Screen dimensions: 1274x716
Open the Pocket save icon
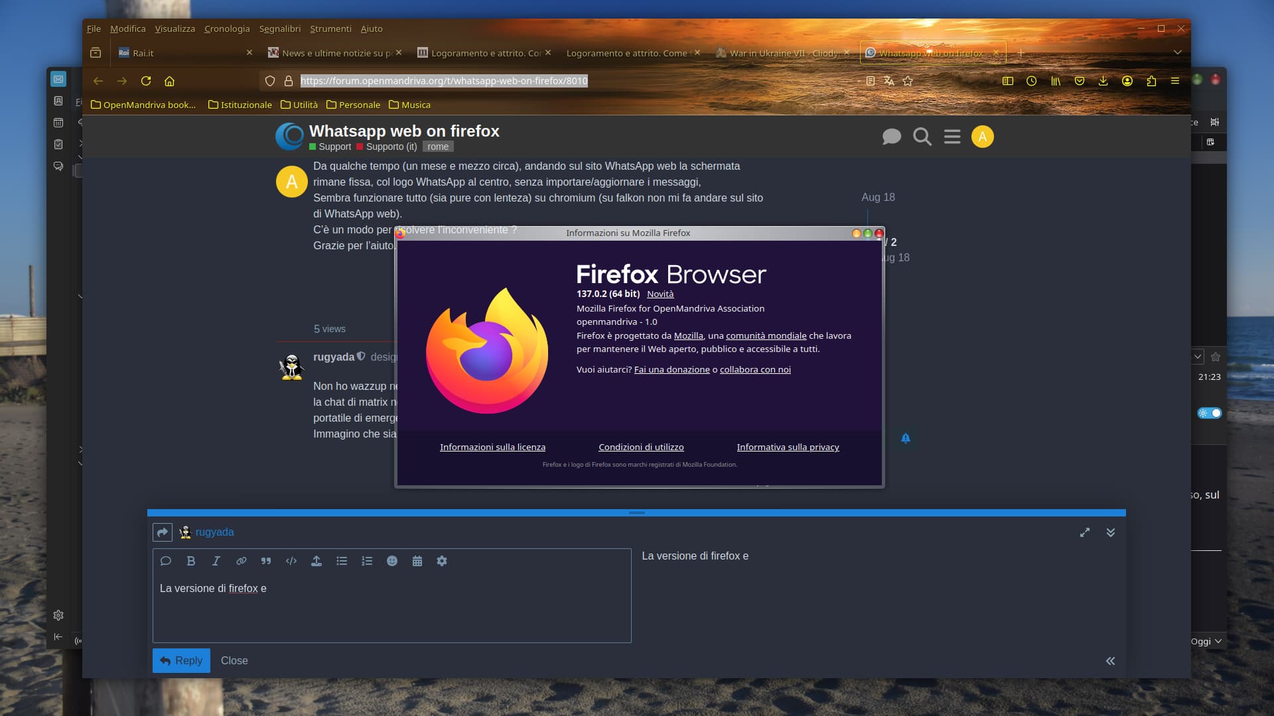tap(1080, 81)
